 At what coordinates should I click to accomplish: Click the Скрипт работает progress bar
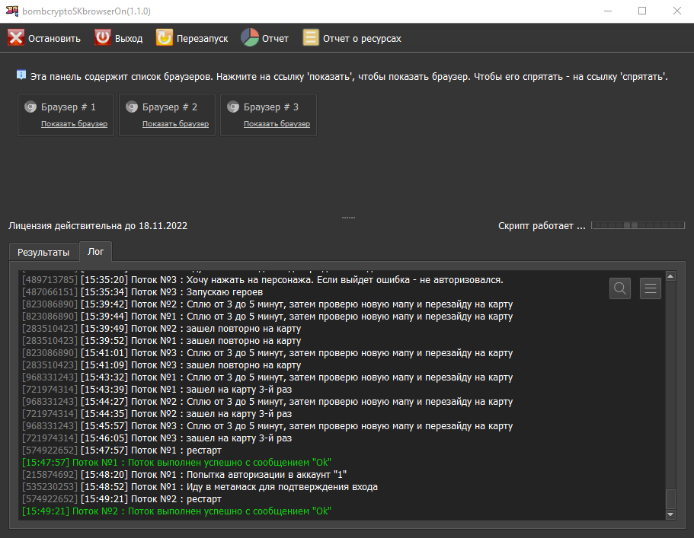pyautogui.click(x=638, y=225)
